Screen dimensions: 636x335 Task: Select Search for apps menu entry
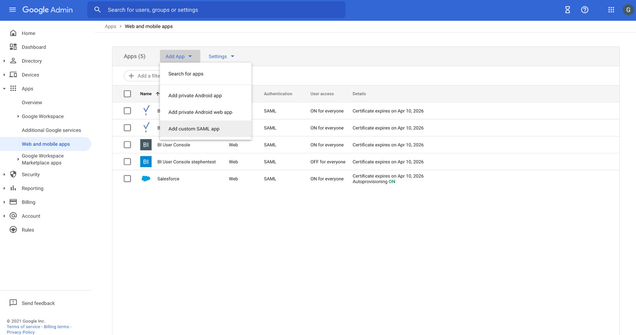(186, 74)
